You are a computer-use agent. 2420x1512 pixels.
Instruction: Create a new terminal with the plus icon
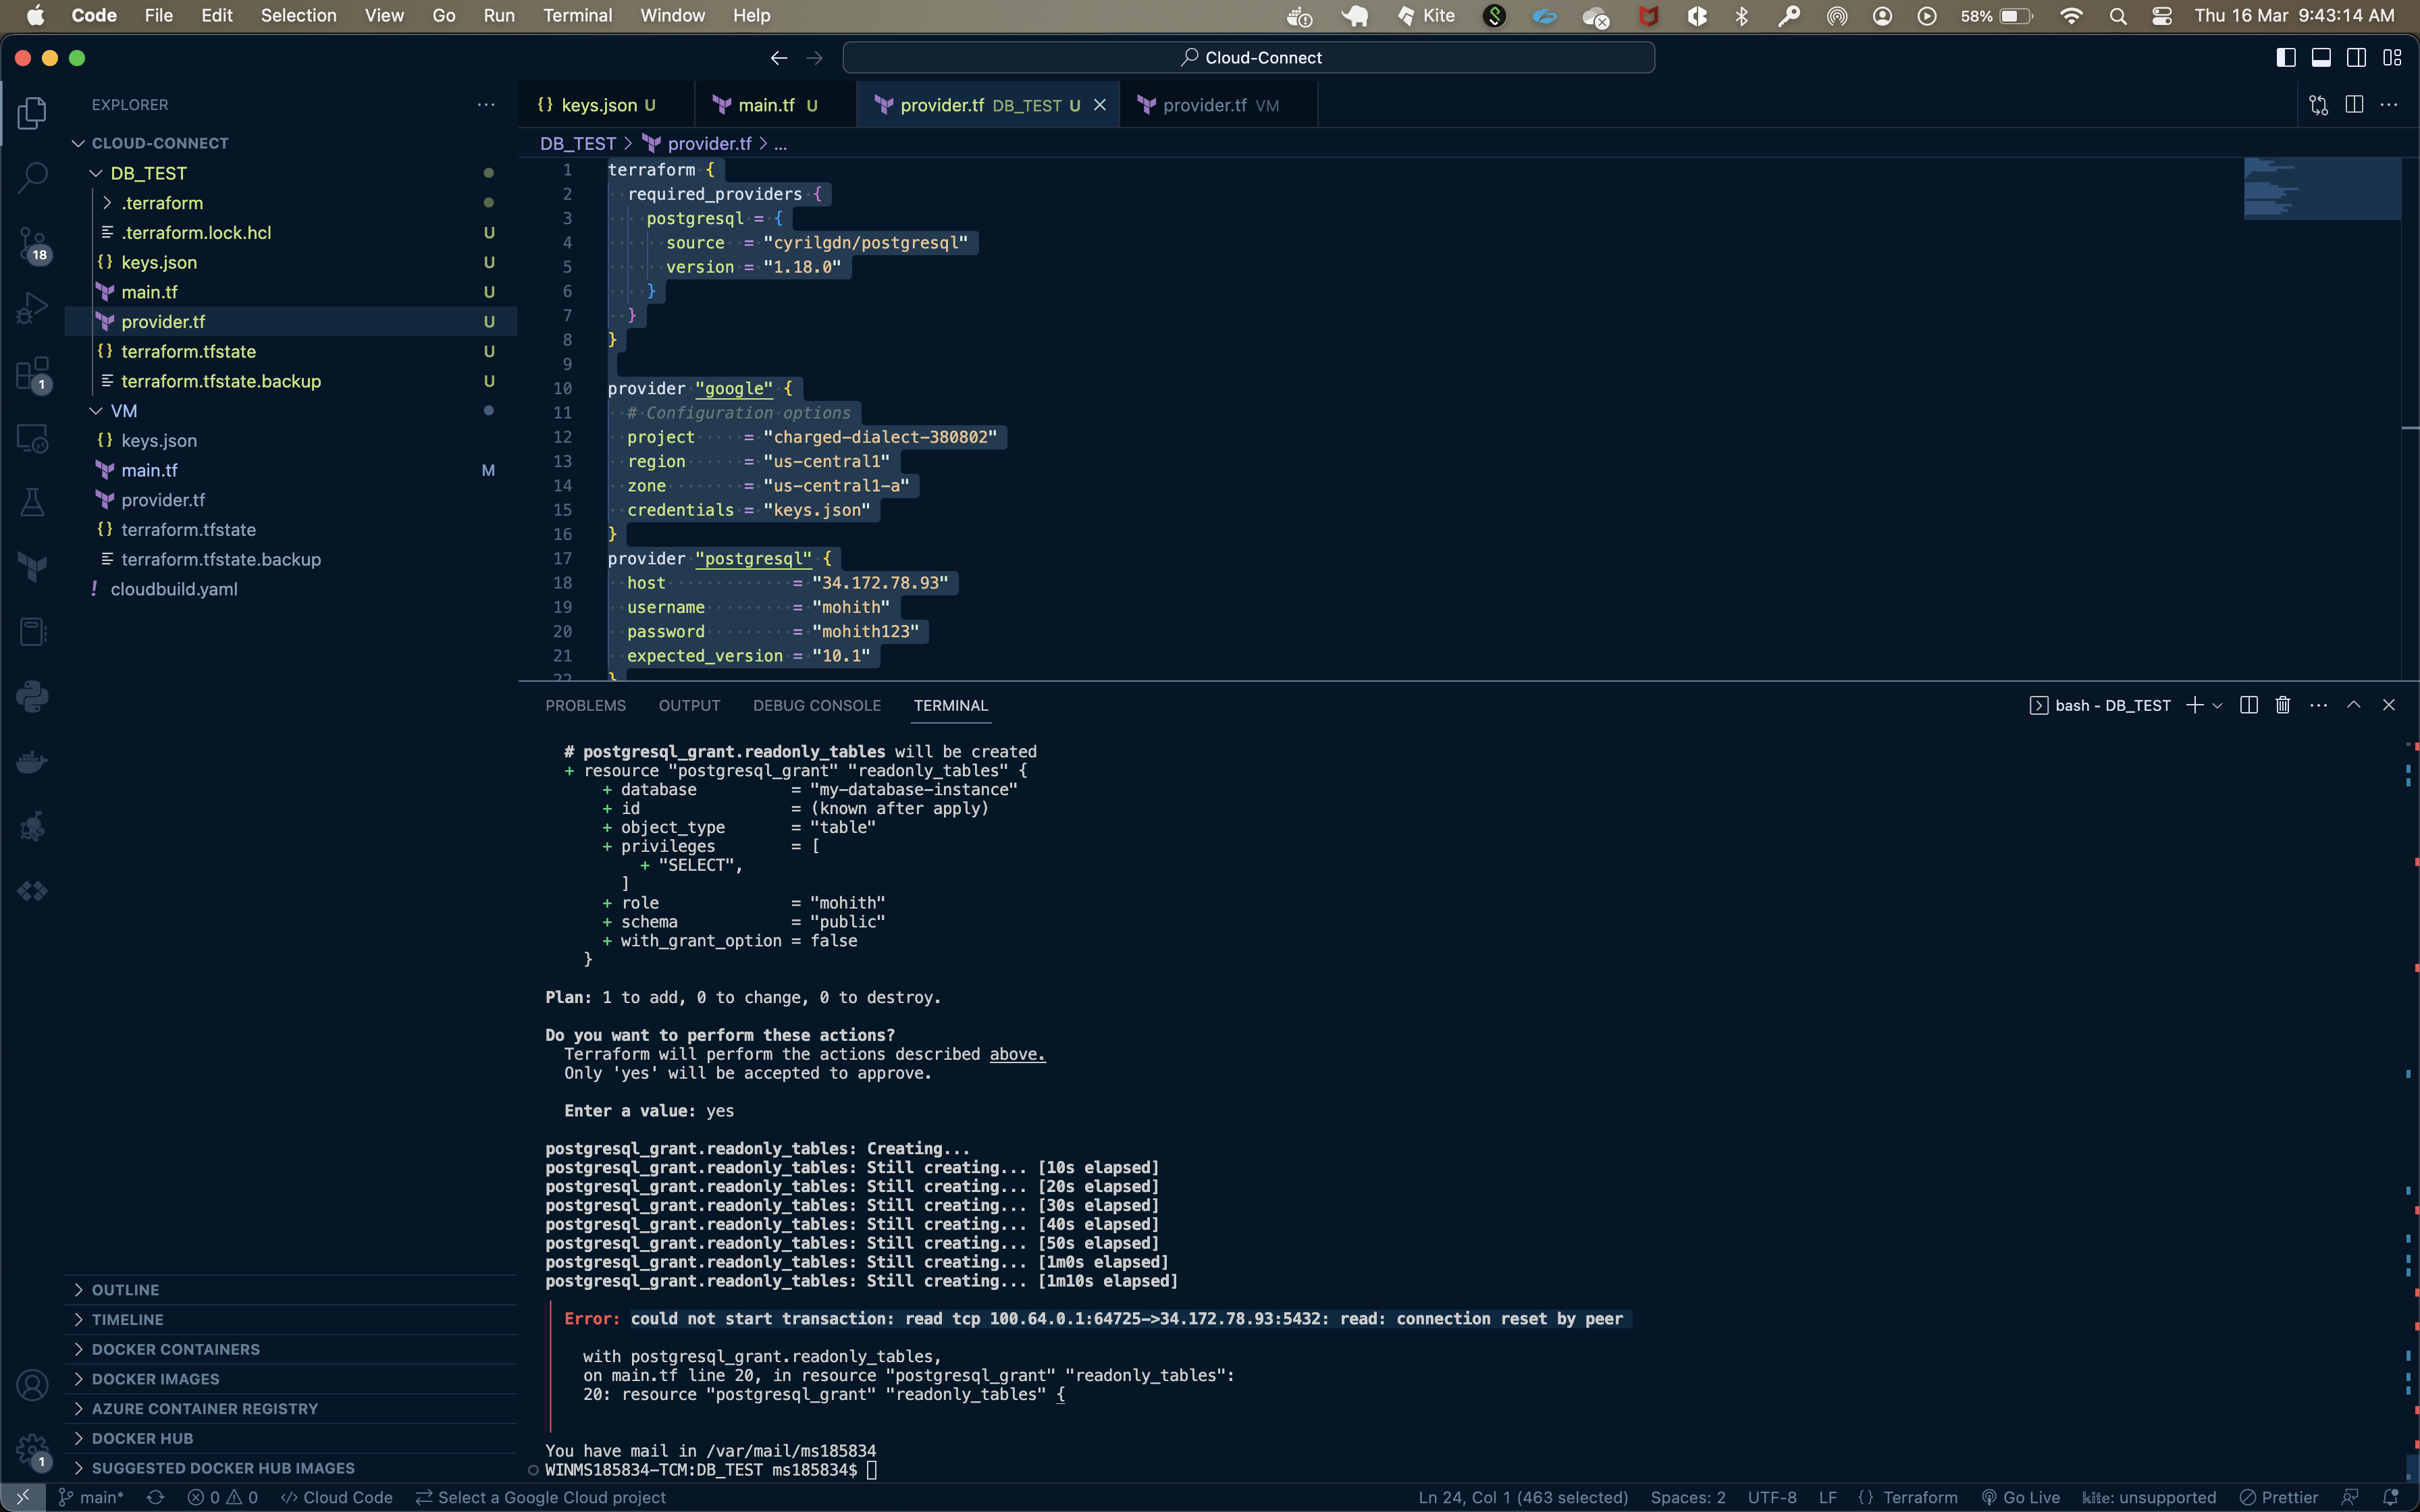coord(2193,705)
